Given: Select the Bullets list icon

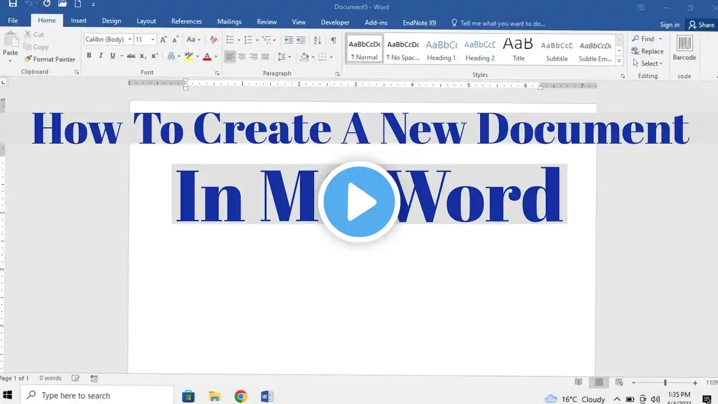Looking at the screenshot, I should [x=229, y=39].
